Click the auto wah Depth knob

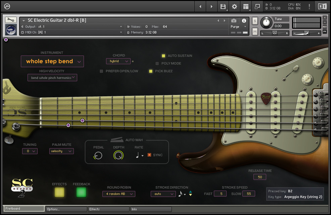coord(119,155)
